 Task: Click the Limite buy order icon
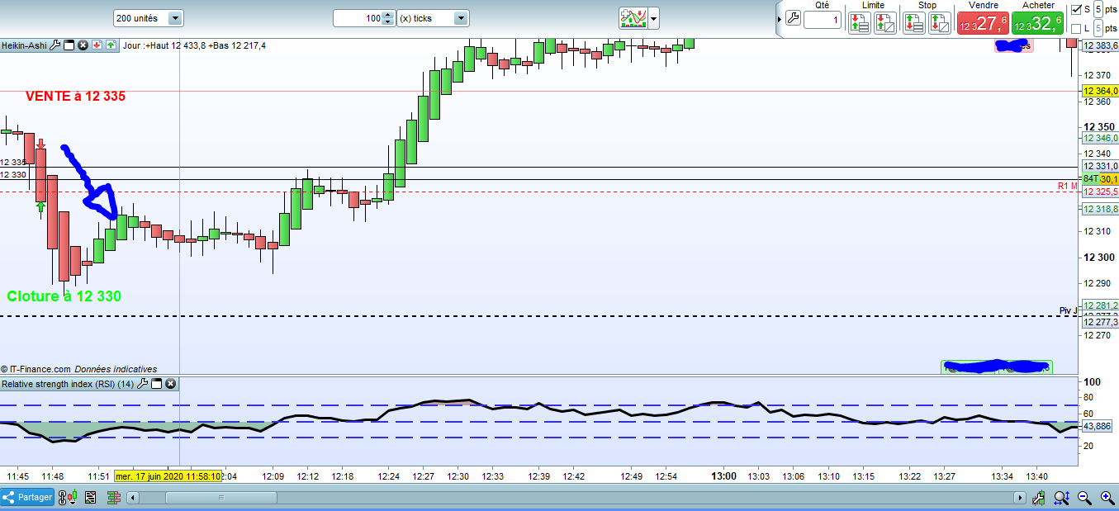(860, 23)
